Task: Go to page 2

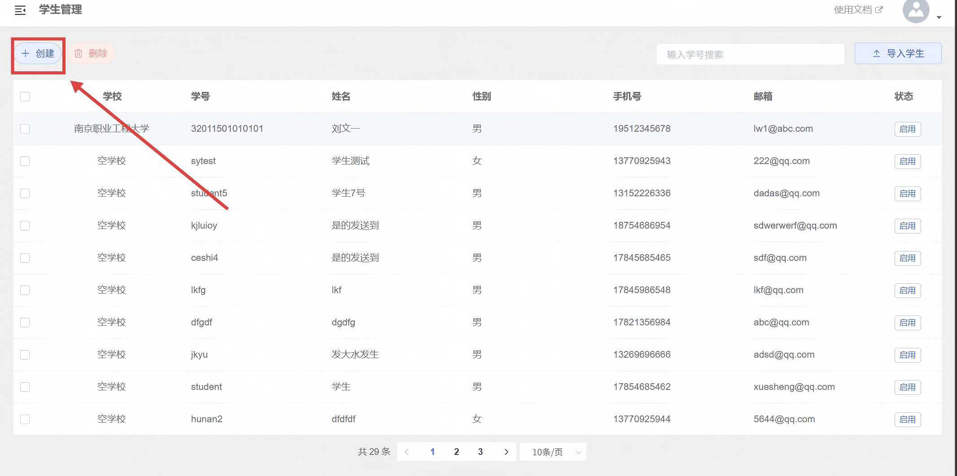Action: tap(456, 452)
